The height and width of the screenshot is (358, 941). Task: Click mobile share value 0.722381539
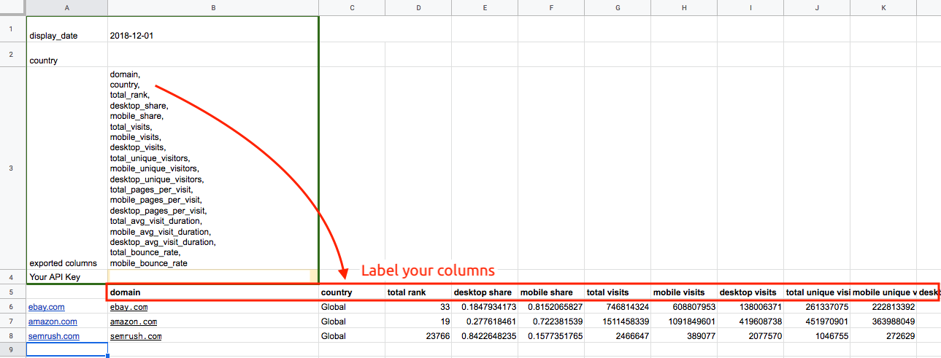point(551,322)
